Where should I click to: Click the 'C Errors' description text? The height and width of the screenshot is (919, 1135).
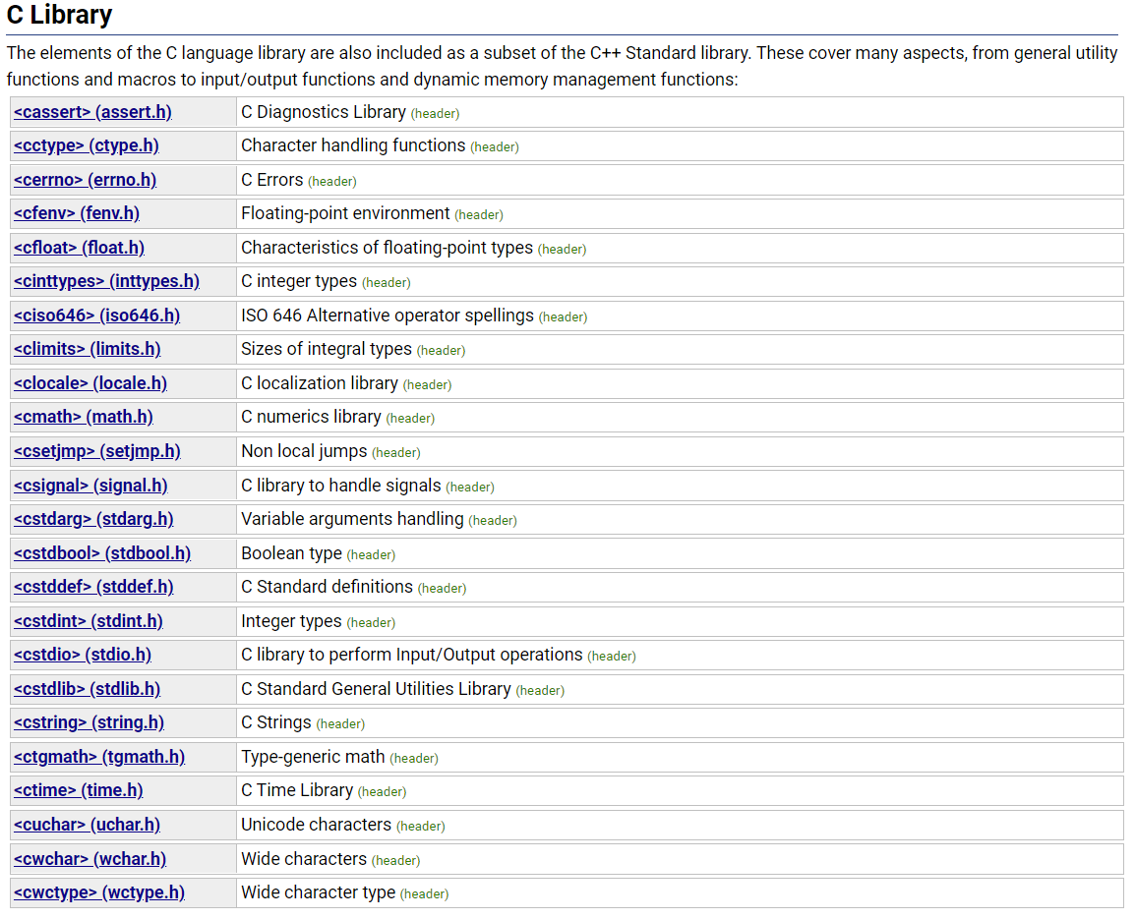(x=272, y=180)
